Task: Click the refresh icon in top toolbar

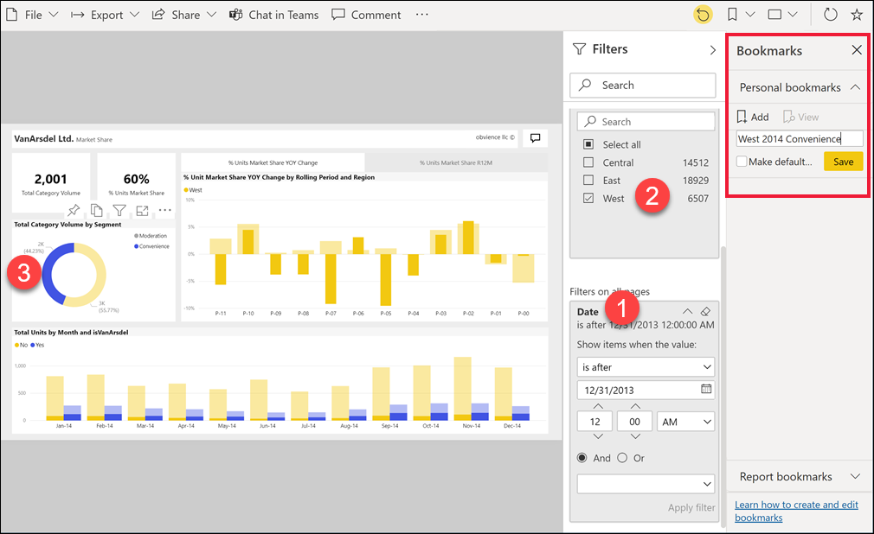Action: coord(831,15)
